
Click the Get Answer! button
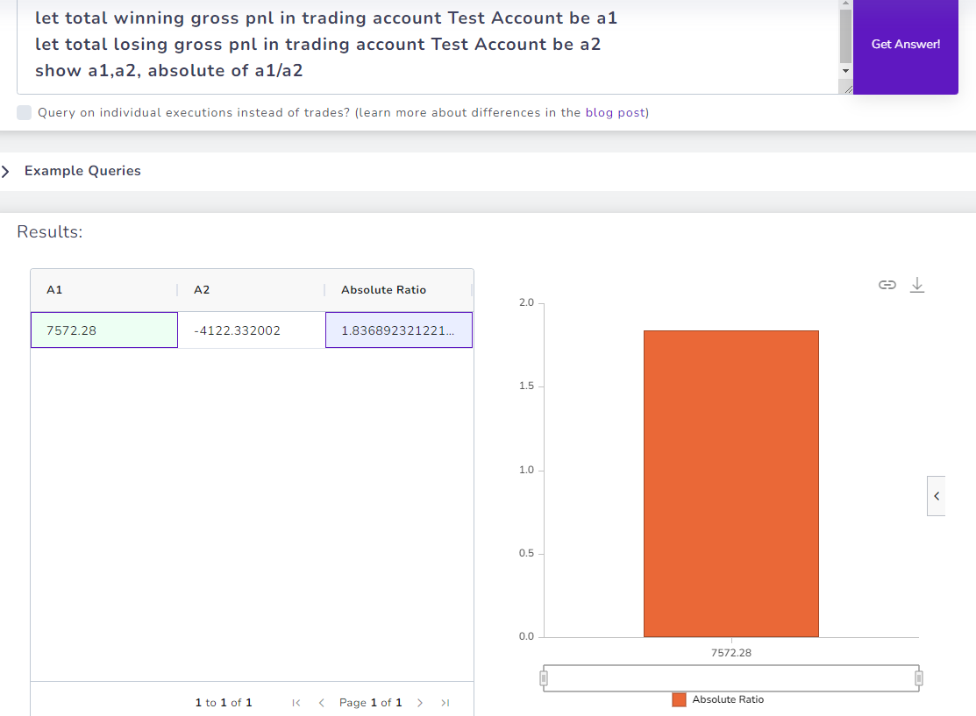click(905, 45)
